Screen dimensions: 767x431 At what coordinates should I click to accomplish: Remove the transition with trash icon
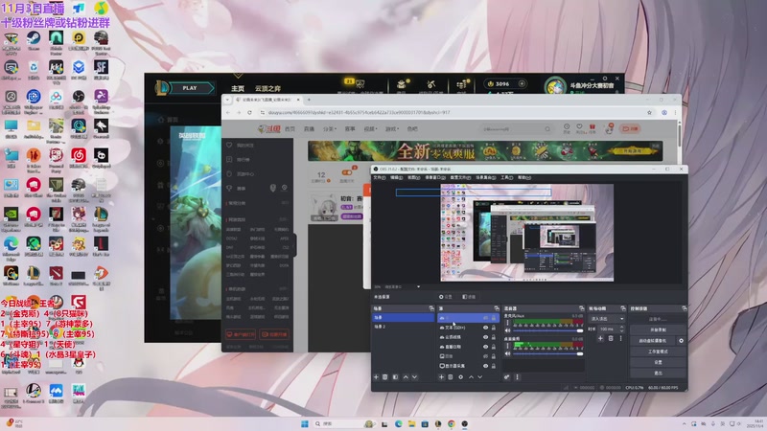(611, 338)
